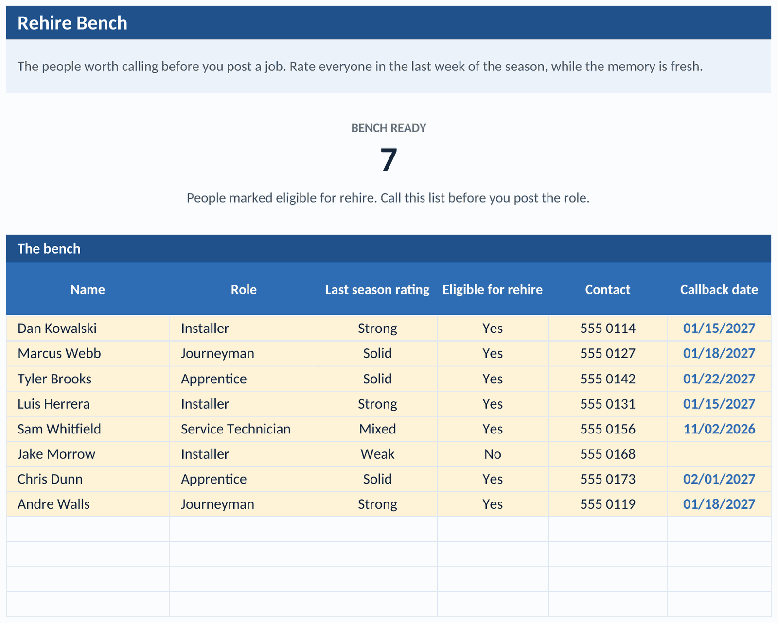Select contact number 555 0168
Viewport: 778px width, 623px height.
click(x=608, y=454)
